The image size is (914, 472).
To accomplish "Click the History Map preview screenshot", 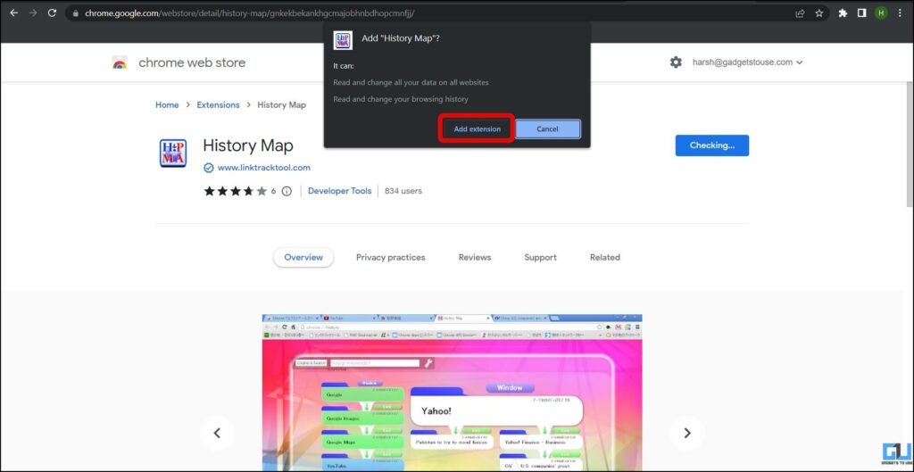I will (x=452, y=393).
